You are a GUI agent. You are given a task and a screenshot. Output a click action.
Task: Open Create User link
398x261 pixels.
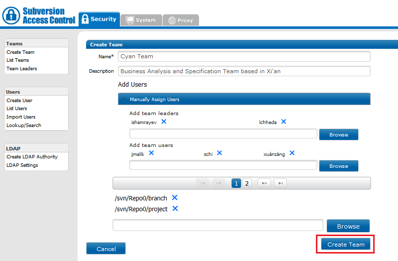[19, 101]
